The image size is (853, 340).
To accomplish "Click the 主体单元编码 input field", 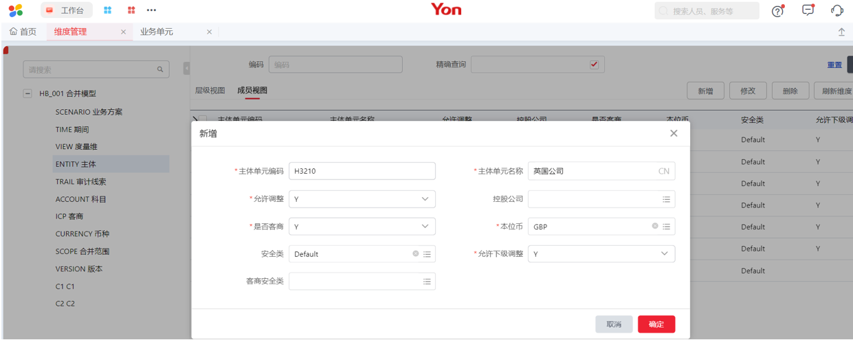I will [362, 171].
